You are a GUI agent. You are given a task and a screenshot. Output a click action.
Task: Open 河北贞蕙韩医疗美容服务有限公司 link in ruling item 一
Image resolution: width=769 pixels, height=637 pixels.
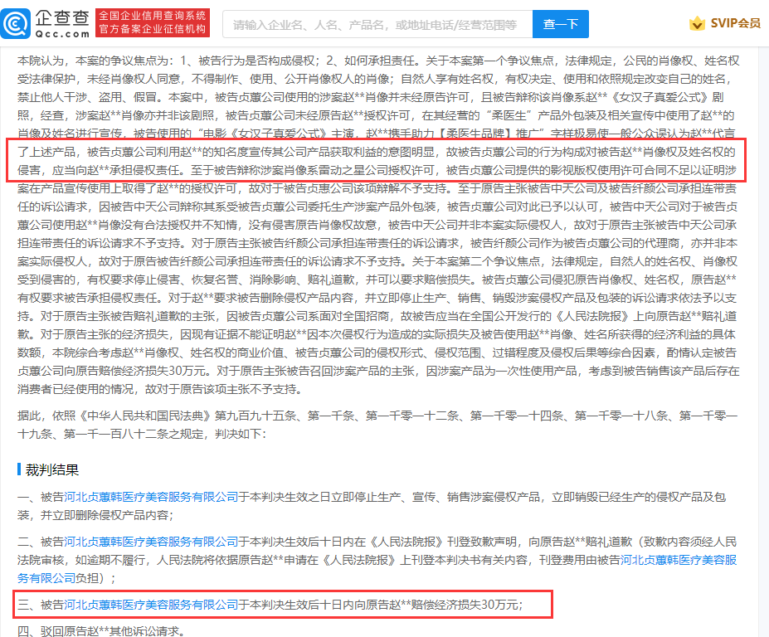[151, 497]
